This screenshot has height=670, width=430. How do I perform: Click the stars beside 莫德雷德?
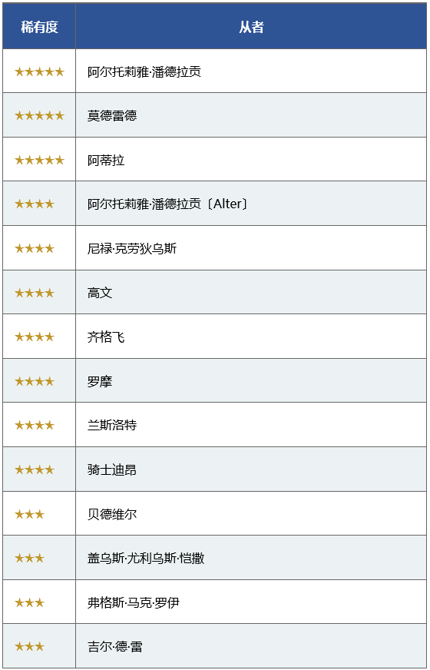pyautogui.click(x=39, y=116)
